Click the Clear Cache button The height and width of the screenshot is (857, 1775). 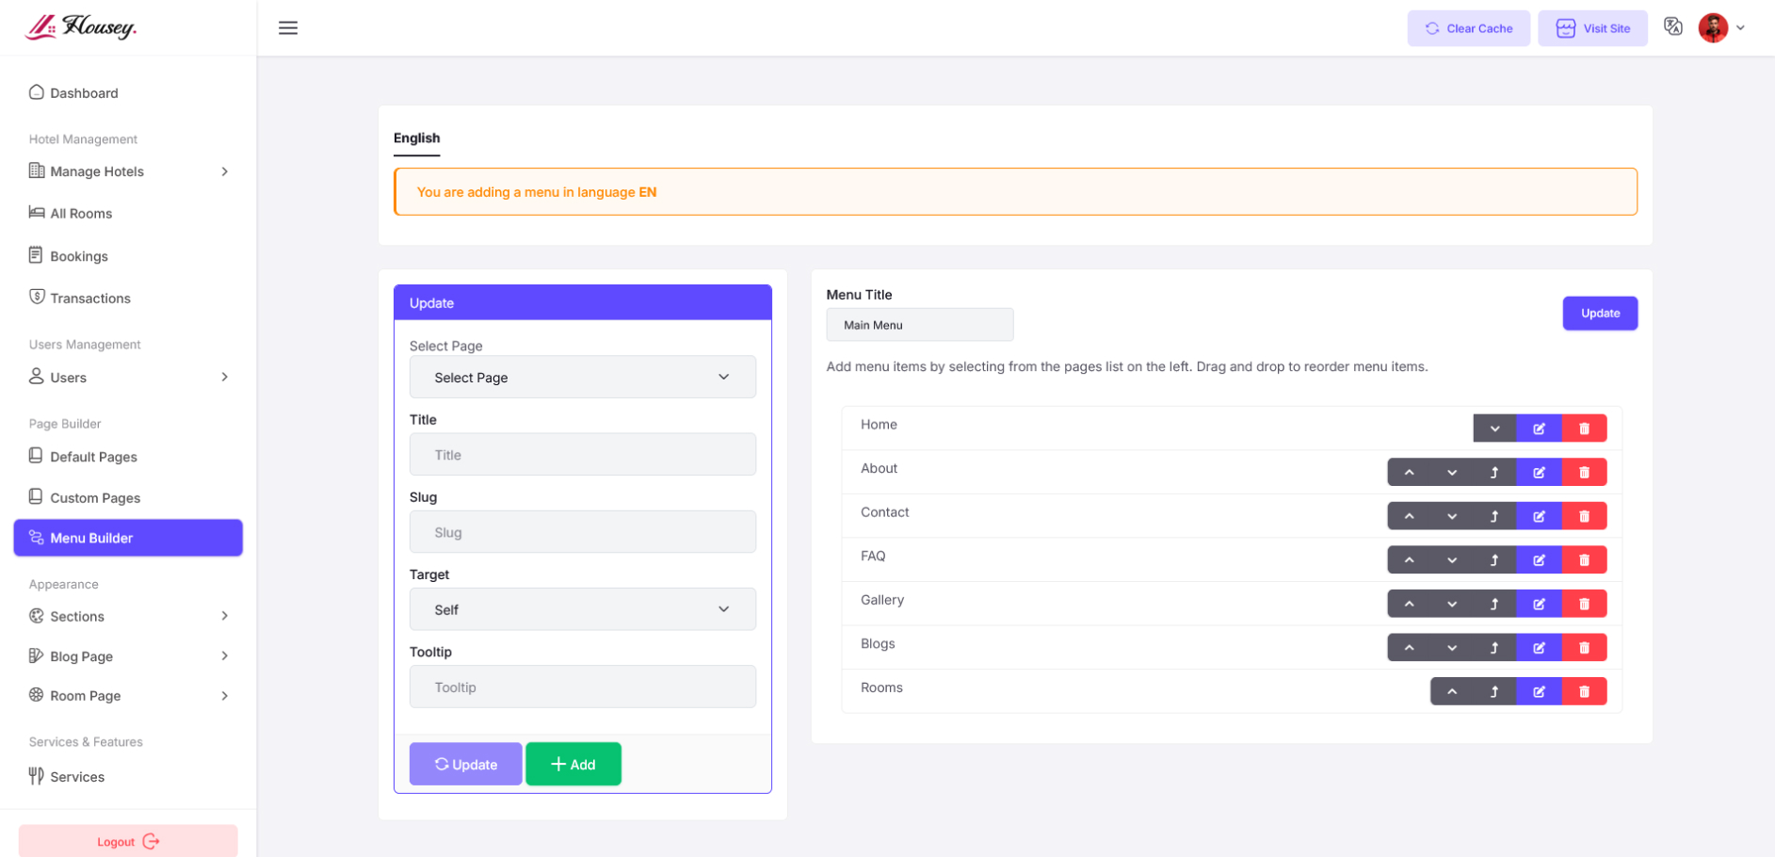tap(1468, 28)
